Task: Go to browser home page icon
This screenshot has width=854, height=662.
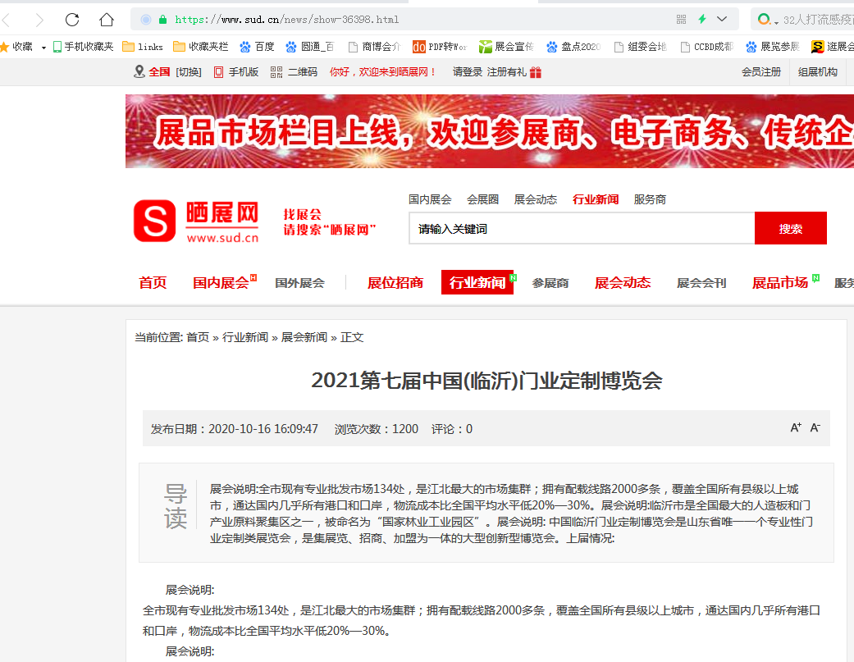Action: click(107, 19)
